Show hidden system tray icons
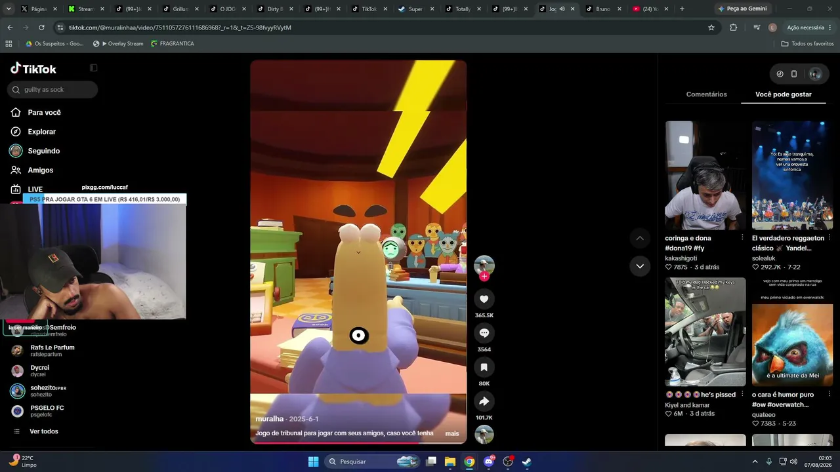Image resolution: width=840 pixels, height=472 pixels. (x=755, y=462)
